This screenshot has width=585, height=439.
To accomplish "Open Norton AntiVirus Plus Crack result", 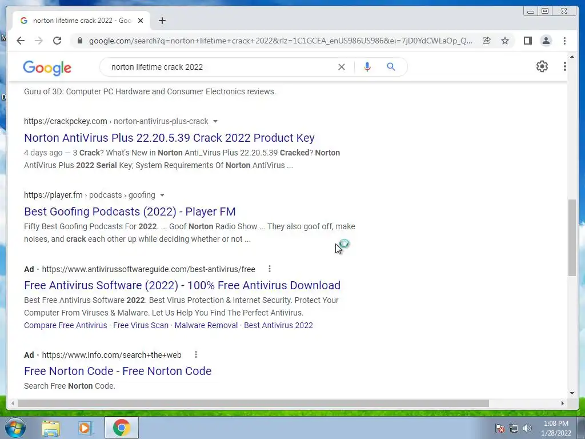I will coord(169,138).
